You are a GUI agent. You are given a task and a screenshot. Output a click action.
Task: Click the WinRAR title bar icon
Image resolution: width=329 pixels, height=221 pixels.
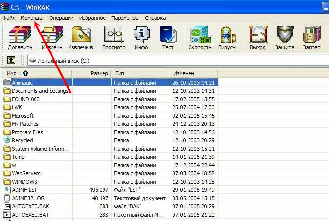4,7
